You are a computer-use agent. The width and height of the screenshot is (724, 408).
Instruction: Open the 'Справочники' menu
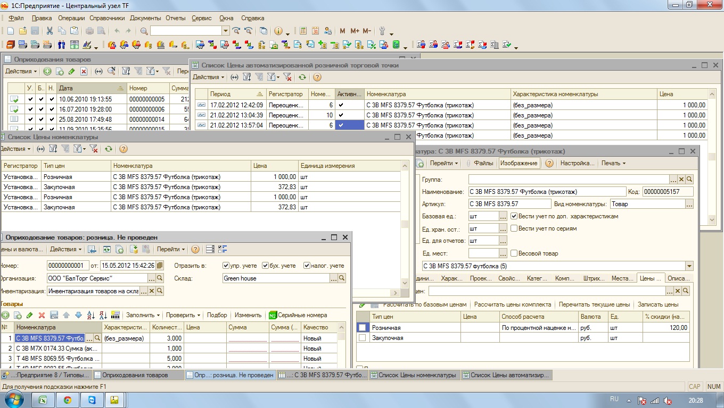tap(107, 18)
